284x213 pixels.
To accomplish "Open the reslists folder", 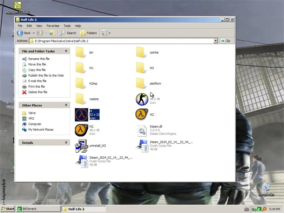I will 87,99.
